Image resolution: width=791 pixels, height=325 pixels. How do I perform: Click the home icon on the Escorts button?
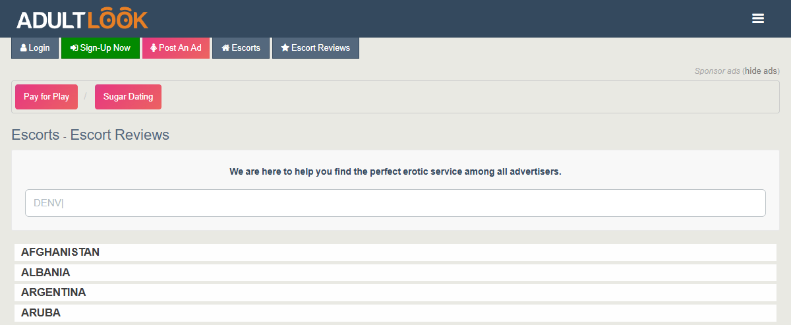point(225,48)
